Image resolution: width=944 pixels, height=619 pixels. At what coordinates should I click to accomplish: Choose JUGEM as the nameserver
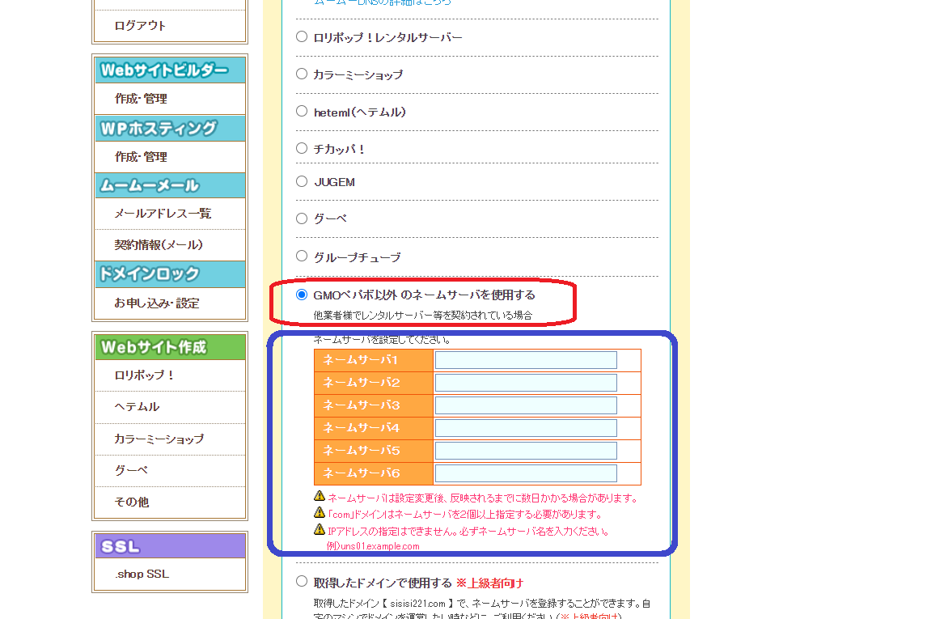click(x=302, y=182)
